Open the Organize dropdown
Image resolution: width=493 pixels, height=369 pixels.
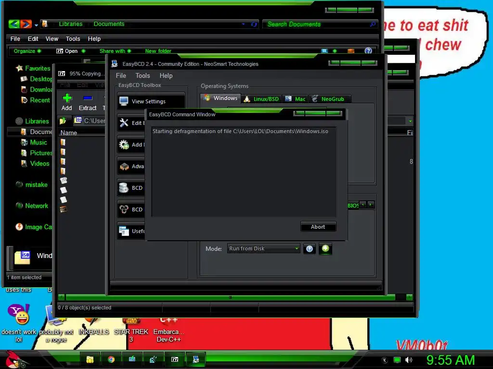pos(27,51)
